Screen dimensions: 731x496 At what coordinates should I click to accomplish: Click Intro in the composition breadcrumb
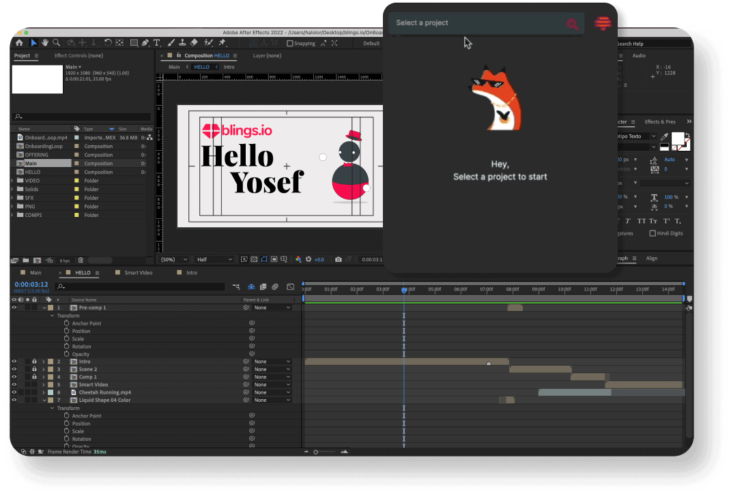click(x=229, y=67)
